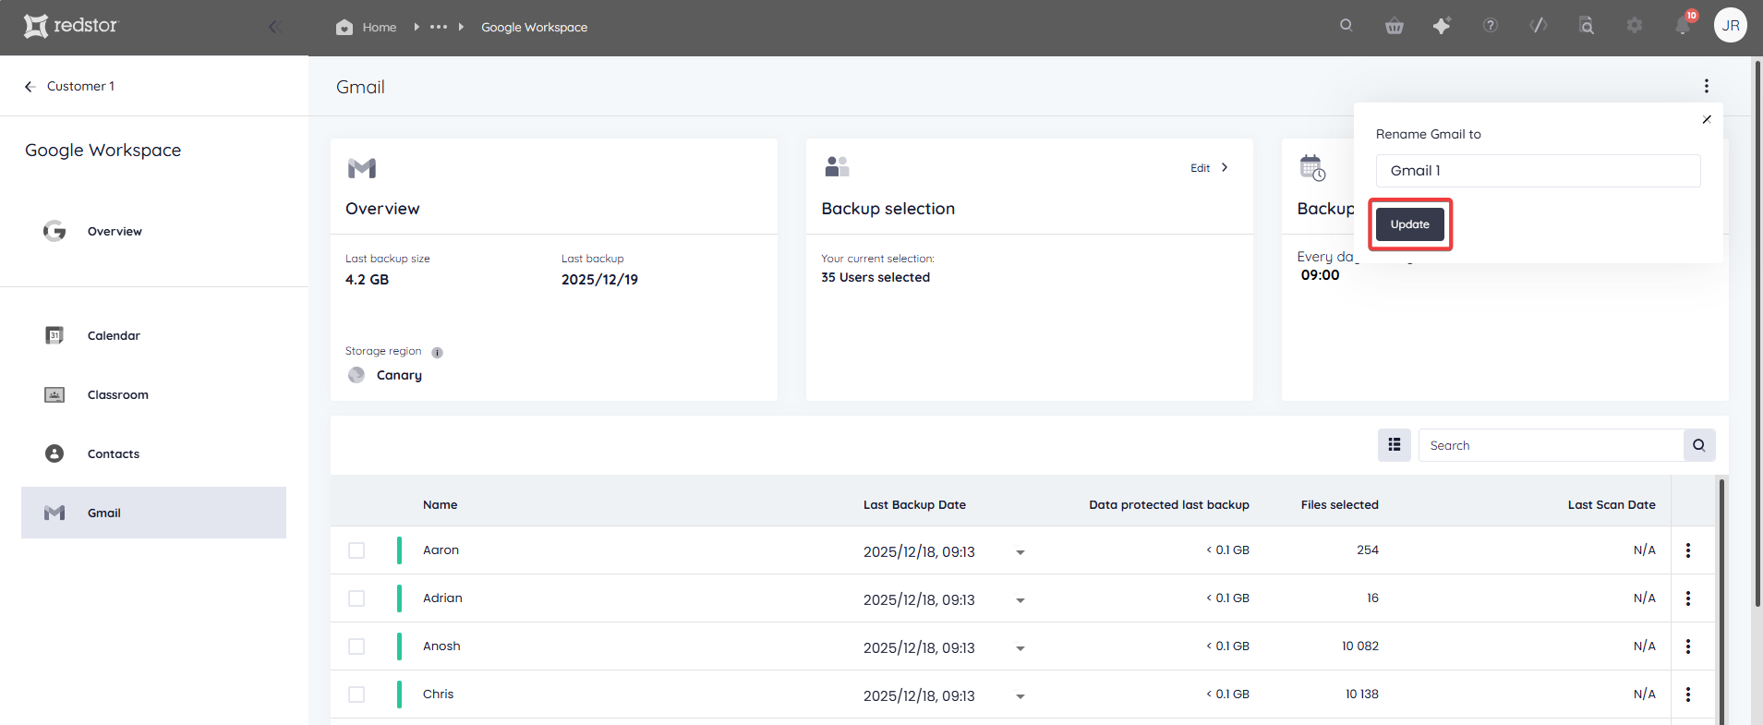Click the Storage region info icon

(438, 352)
